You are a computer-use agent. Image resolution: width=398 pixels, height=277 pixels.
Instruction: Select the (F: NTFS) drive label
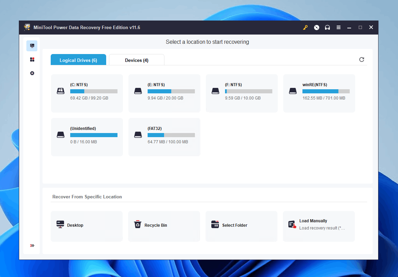233,85
